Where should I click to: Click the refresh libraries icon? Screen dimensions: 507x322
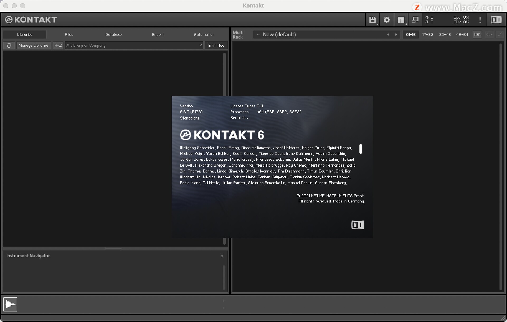[9, 45]
